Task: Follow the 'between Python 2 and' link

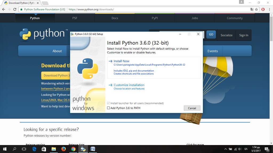Action: (55, 89)
